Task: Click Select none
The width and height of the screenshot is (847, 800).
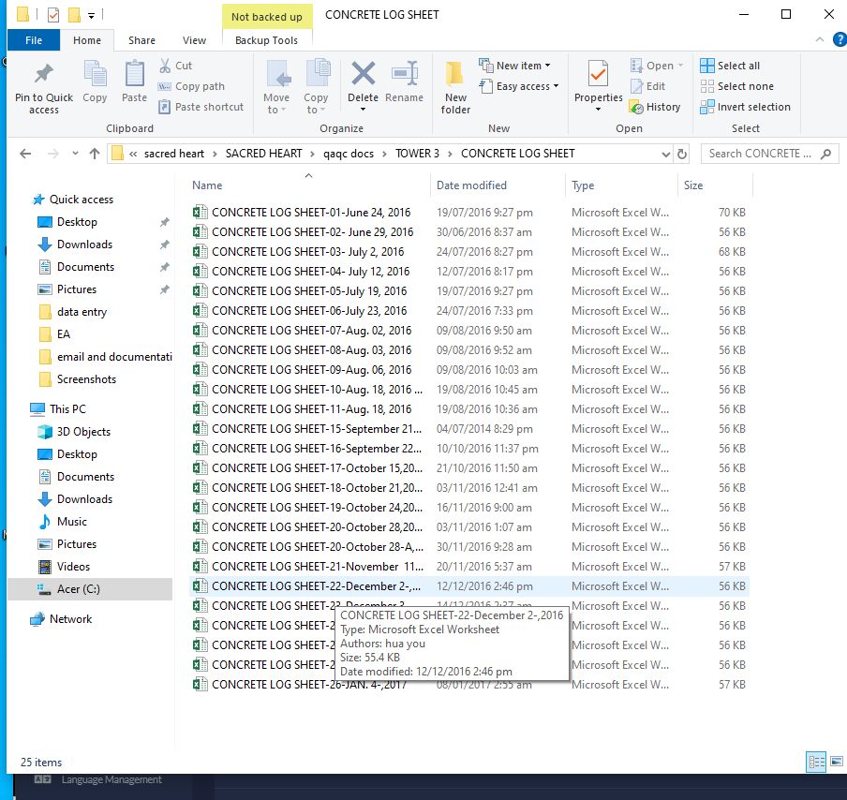Action: click(736, 86)
